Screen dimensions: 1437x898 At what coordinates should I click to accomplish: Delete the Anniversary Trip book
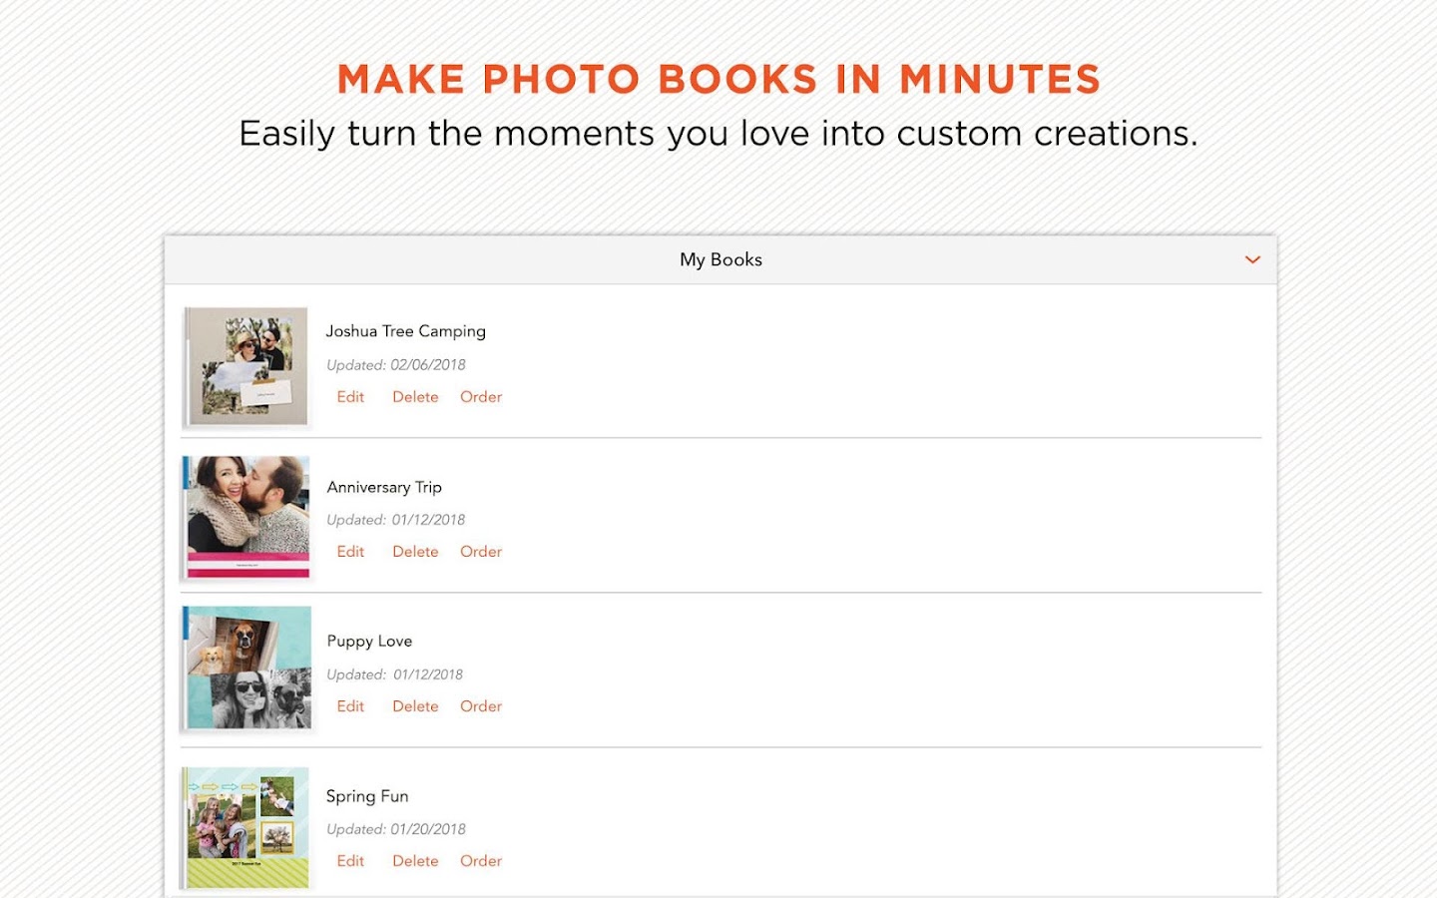pos(415,552)
